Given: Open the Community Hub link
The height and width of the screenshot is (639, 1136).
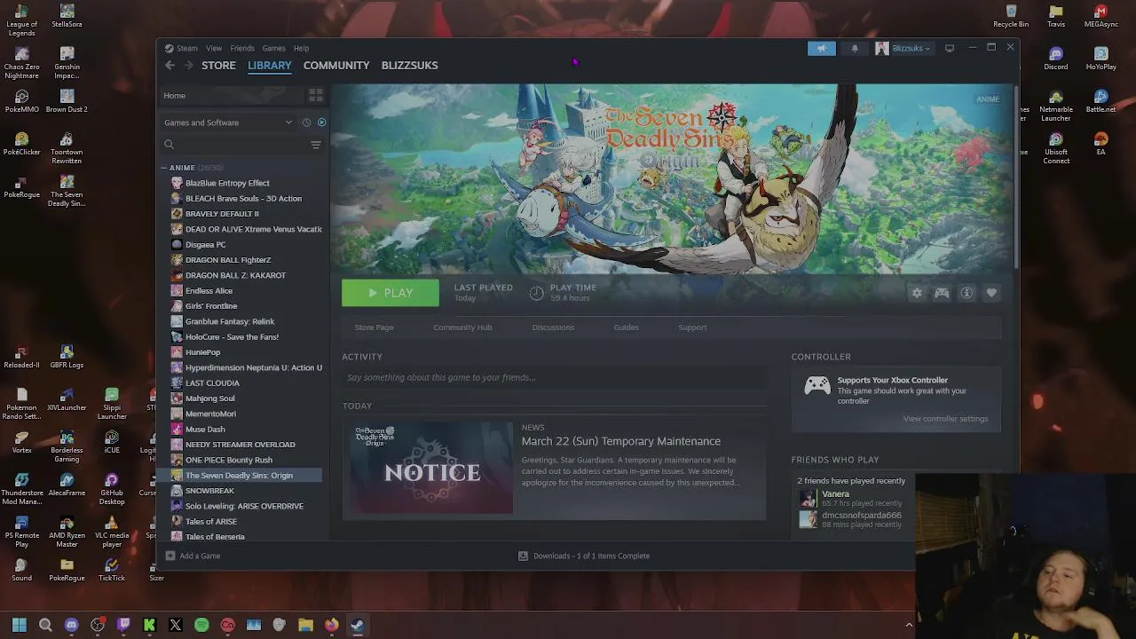Looking at the screenshot, I should pyautogui.click(x=462, y=327).
